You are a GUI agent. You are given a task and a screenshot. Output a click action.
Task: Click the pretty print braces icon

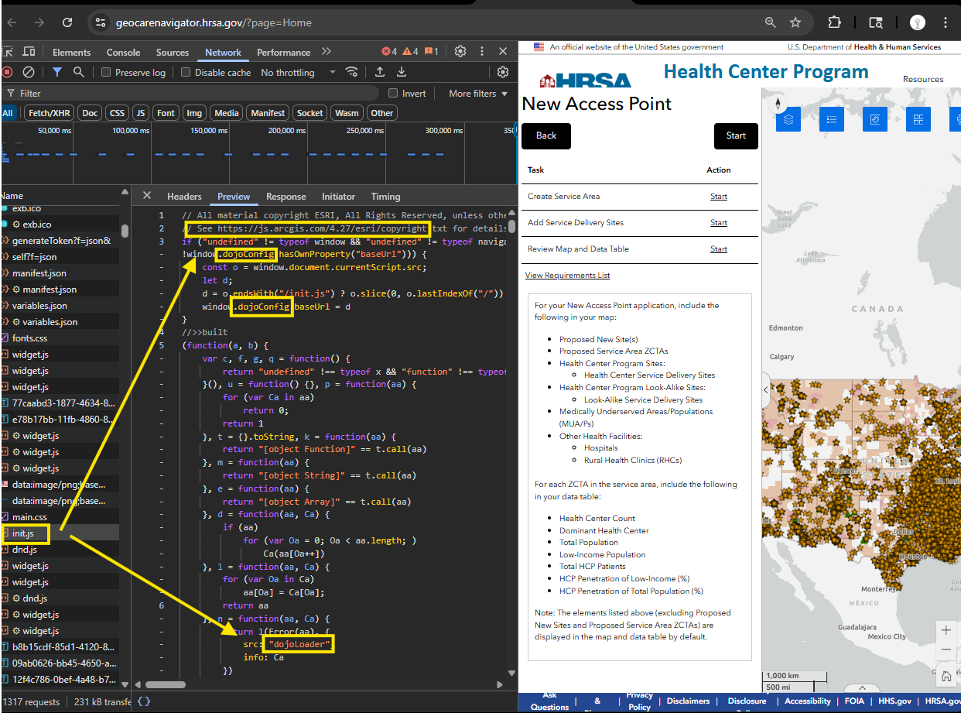point(144,701)
